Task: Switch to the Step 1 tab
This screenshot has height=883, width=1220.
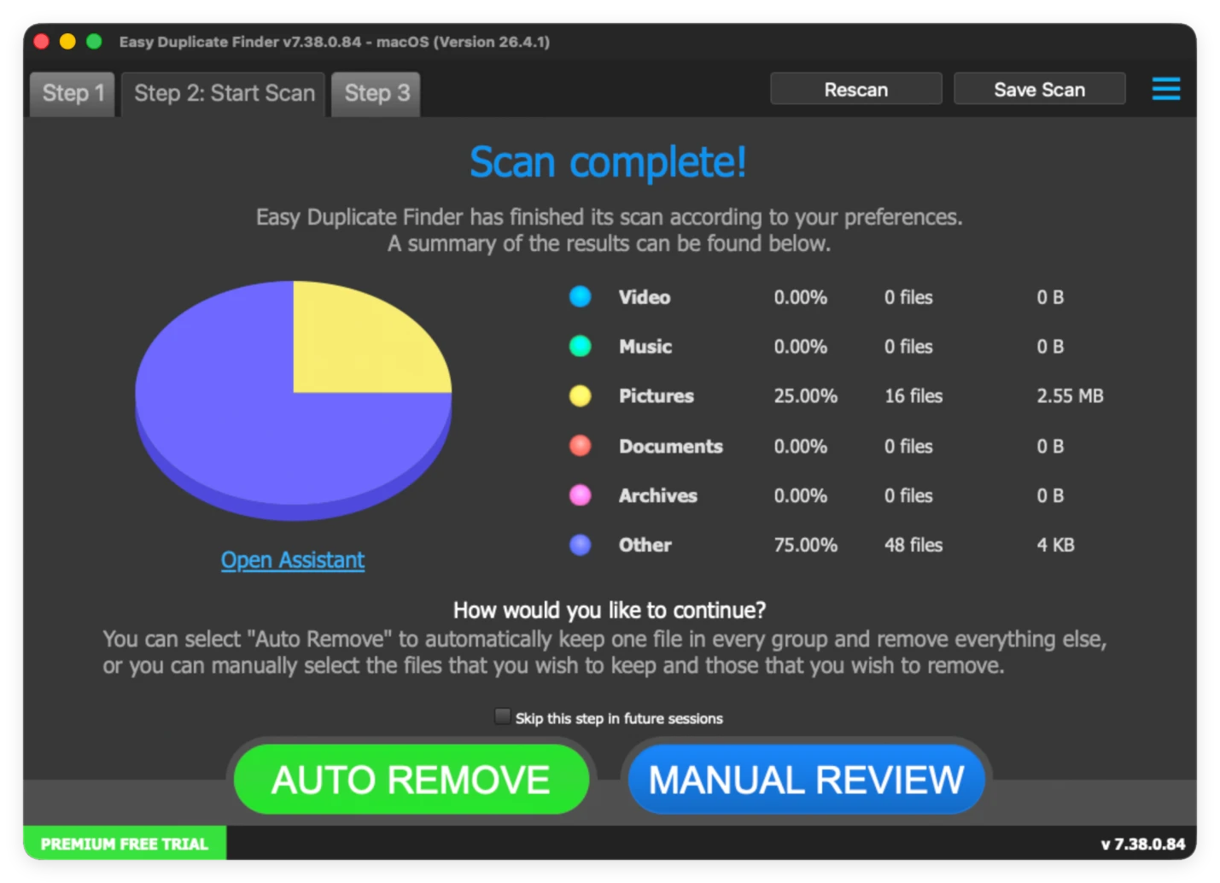Action: [x=73, y=93]
